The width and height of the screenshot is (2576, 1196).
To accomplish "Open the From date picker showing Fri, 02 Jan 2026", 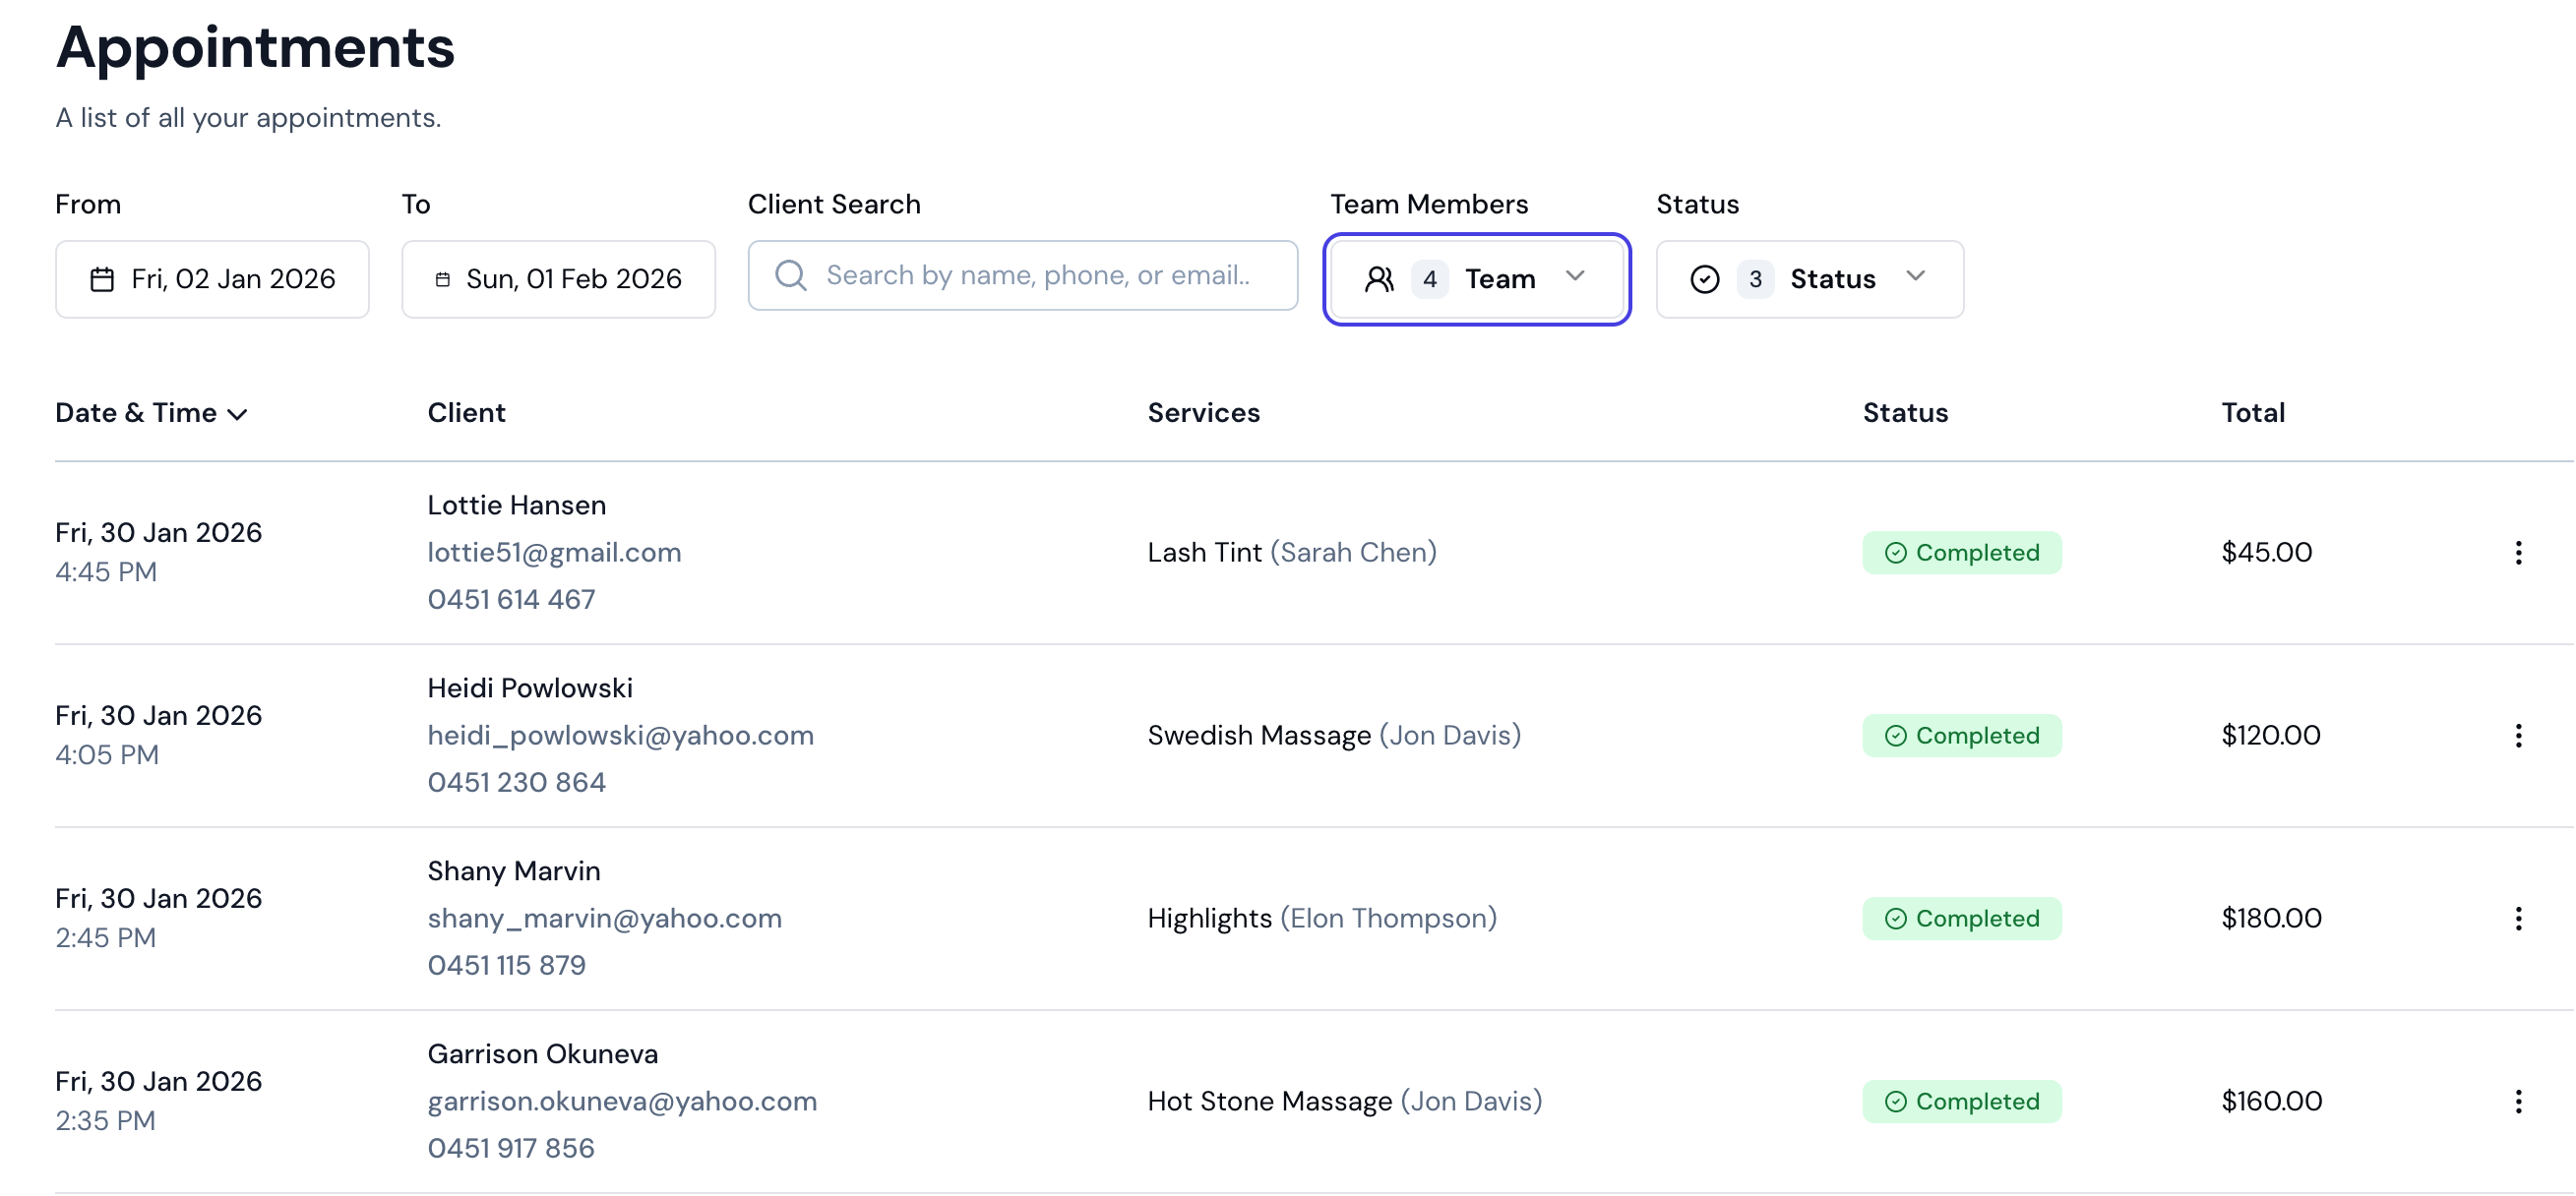I will pos(213,279).
